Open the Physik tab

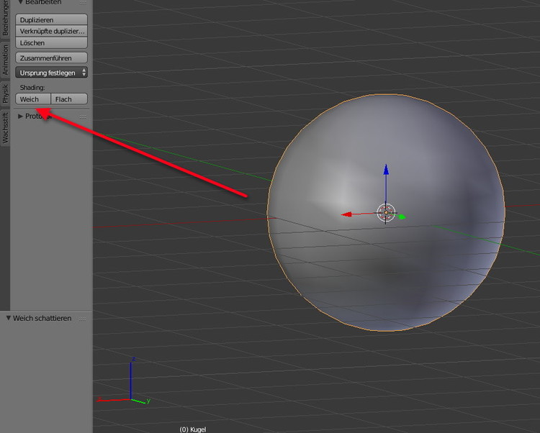pyautogui.click(x=5, y=94)
